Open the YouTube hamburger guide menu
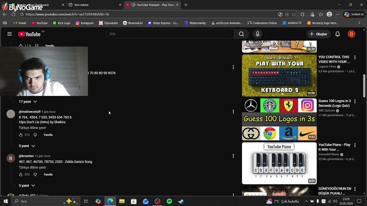 [9, 34]
